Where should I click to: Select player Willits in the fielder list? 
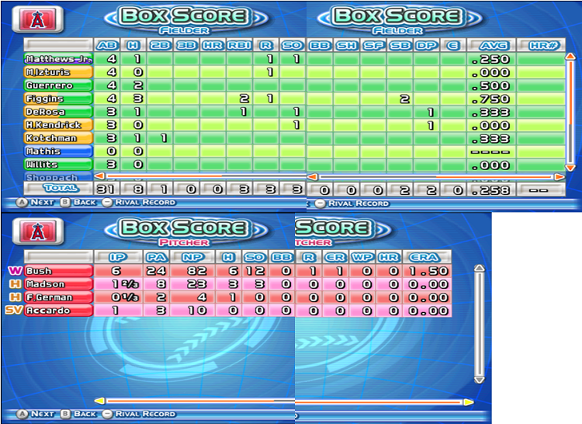(x=58, y=165)
